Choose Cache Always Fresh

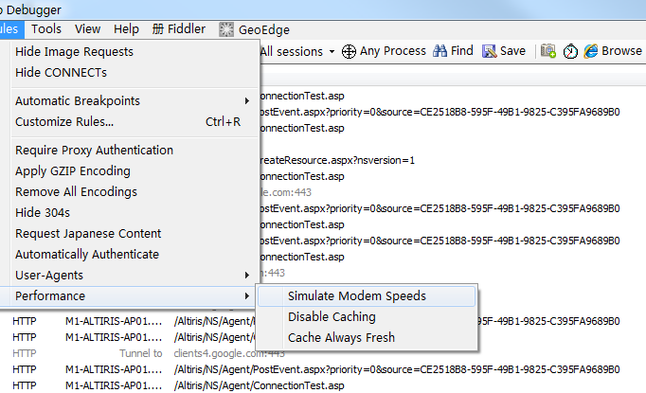click(x=341, y=338)
